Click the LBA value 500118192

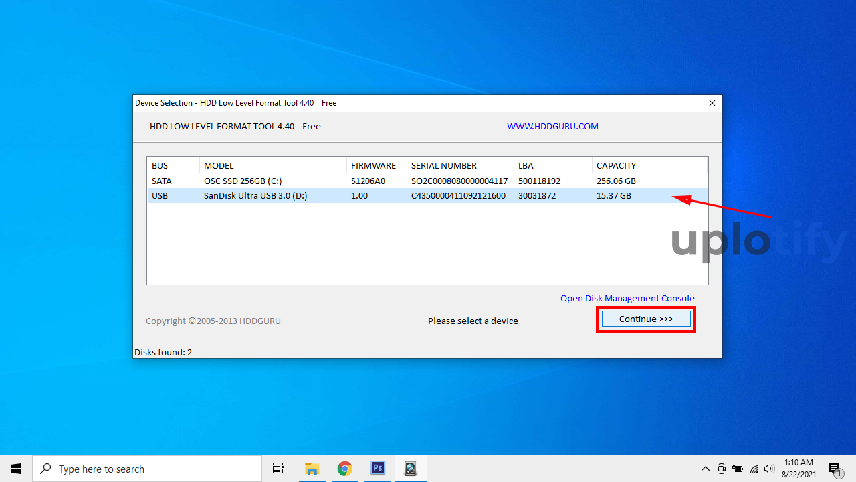click(x=539, y=181)
